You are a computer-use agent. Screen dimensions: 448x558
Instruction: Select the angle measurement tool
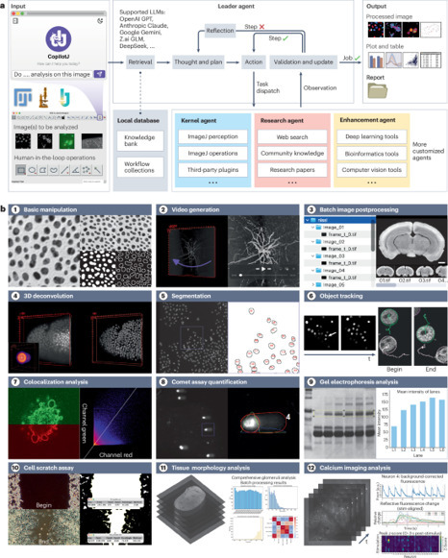(x=75, y=170)
